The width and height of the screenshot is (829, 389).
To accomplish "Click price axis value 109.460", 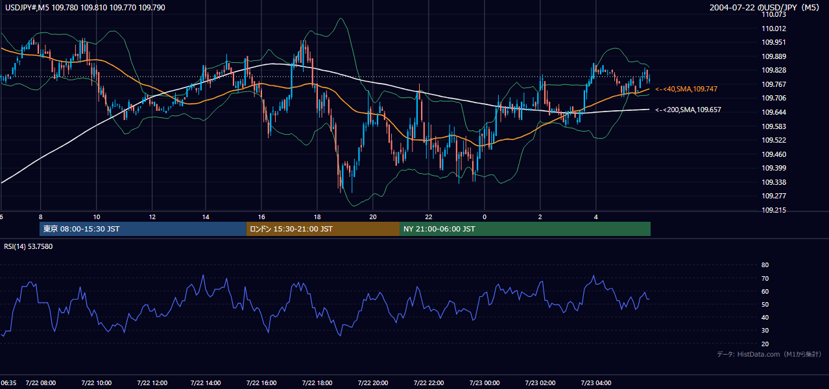I will pyautogui.click(x=775, y=154).
